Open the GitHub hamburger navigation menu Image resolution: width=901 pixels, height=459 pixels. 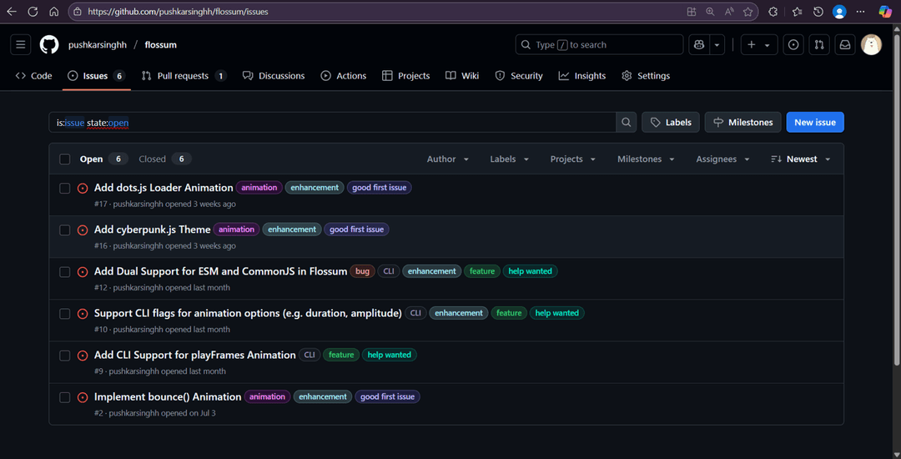tap(21, 45)
